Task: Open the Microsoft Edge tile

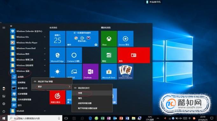Action: (58, 55)
